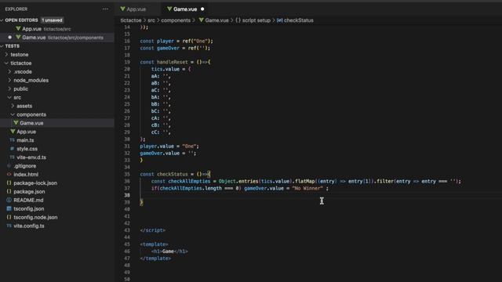Collapse the OPEN EDITORS section
This screenshot has height=282, width=502.
coord(2,20)
